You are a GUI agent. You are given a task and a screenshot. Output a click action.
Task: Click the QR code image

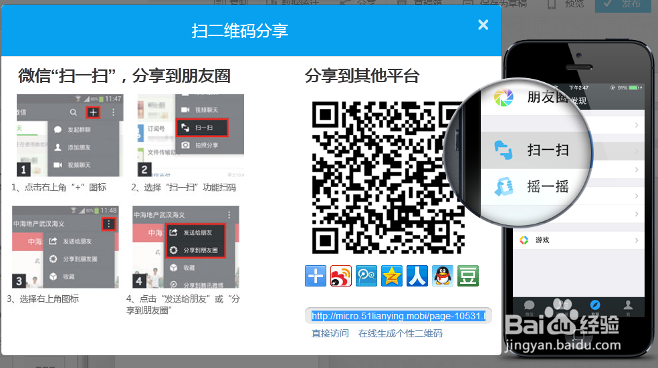coord(388,177)
